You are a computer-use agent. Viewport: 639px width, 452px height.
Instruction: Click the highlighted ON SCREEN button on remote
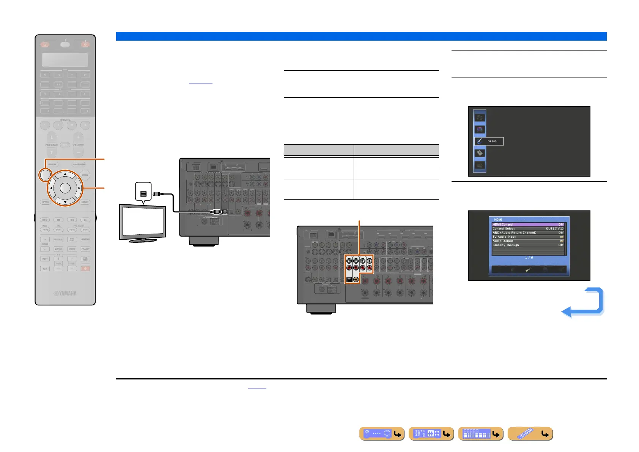coord(45,175)
